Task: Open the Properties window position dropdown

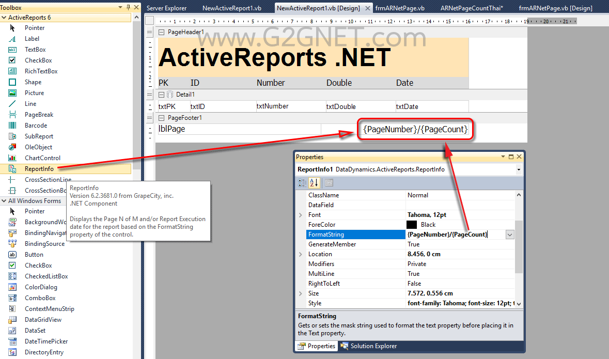Action: pos(503,157)
